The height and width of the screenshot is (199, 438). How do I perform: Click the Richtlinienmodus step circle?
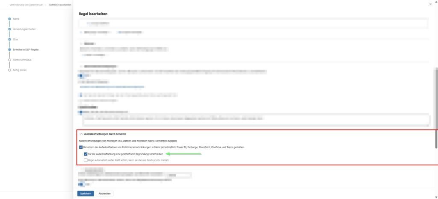coord(9,60)
